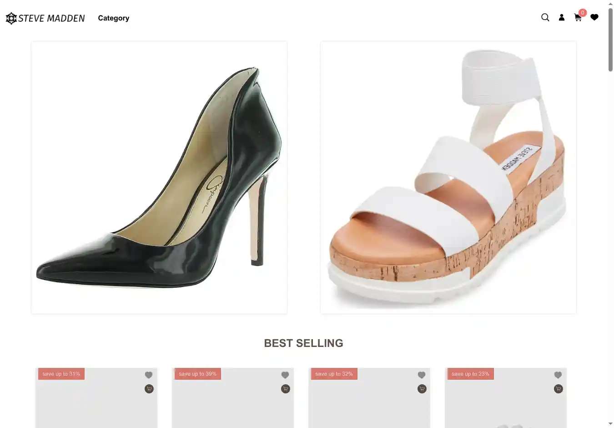The width and height of the screenshot is (614, 428).
Task: Click the "save up to 39%" badge
Action: (x=197, y=374)
